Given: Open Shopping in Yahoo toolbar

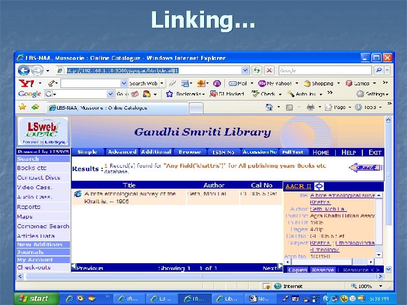Looking at the screenshot, I should 319,84.
